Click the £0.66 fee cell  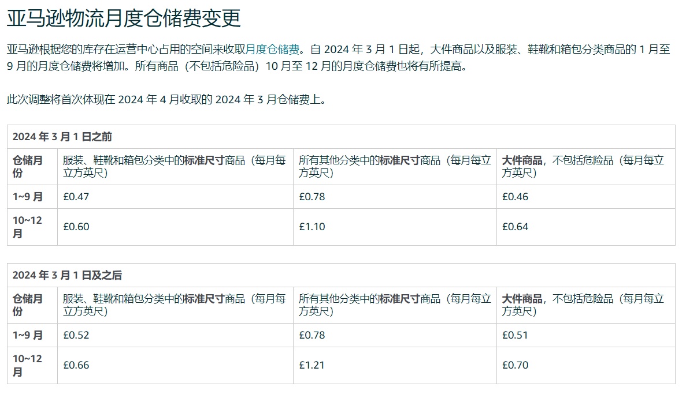[x=76, y=365]
